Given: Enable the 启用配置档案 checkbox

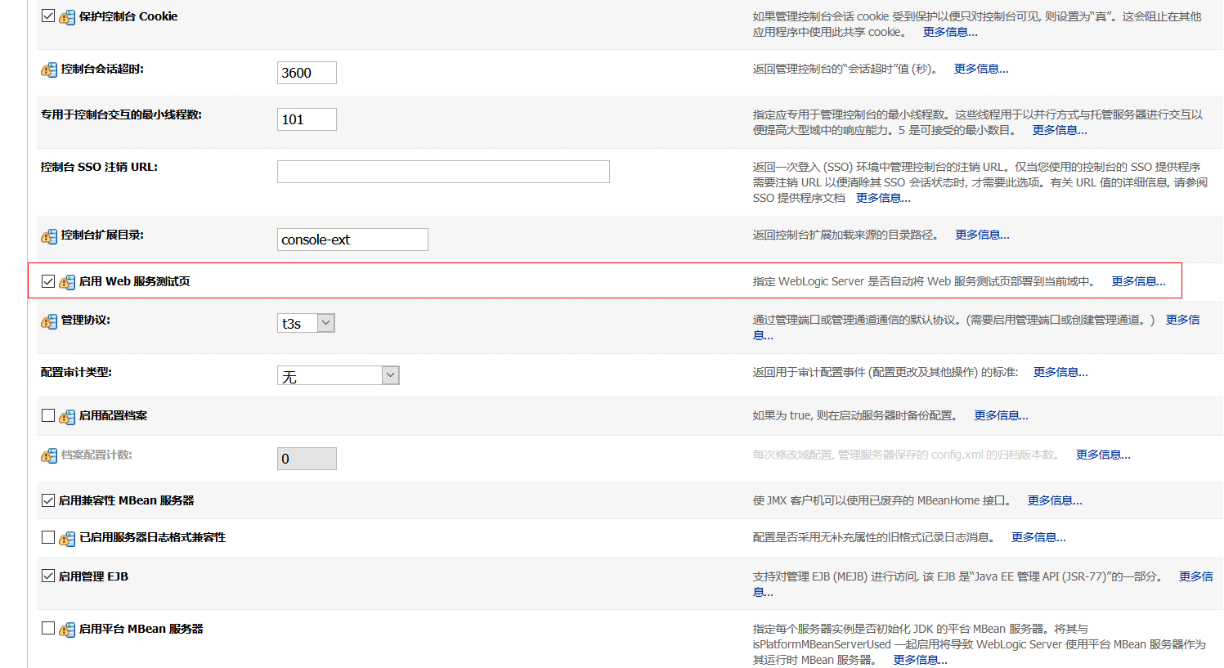Looking at the screenshot, I should pyautogui.click(x=48, y=415).
